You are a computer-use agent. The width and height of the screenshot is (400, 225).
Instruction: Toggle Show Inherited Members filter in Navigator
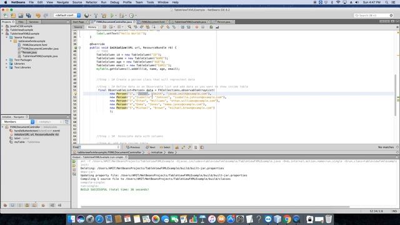tap(5, 205)
